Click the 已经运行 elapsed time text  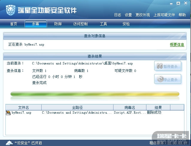(57, 77)
